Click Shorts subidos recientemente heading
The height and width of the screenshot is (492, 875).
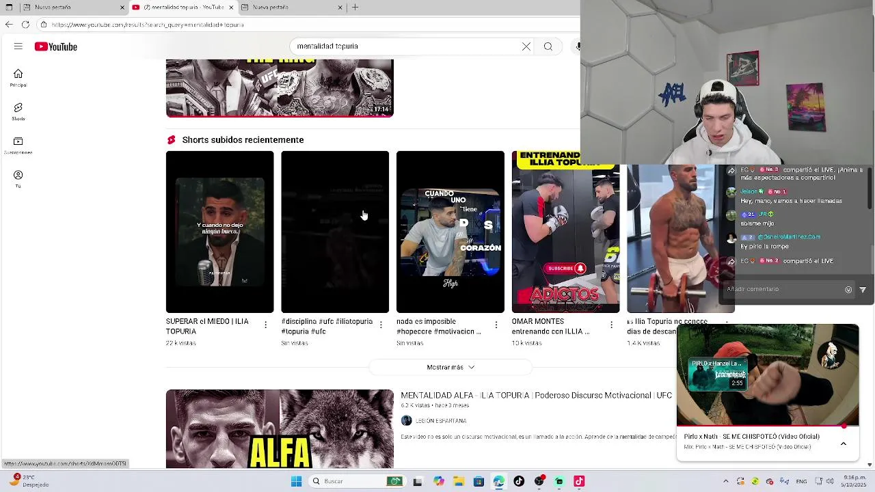pos(243,140)
